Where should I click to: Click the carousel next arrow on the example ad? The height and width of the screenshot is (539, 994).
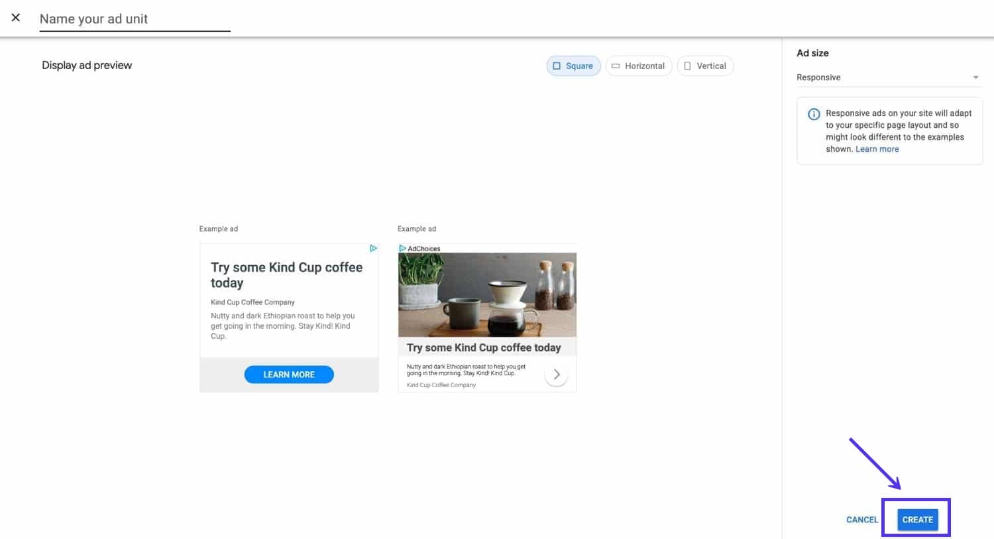click(556, 374)
